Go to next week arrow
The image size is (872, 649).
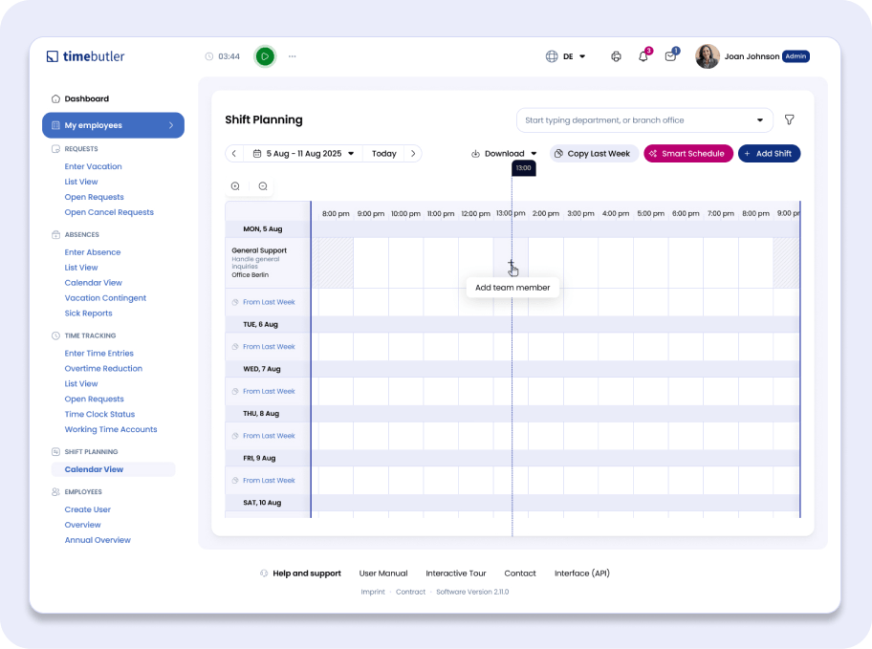point(412,154)
